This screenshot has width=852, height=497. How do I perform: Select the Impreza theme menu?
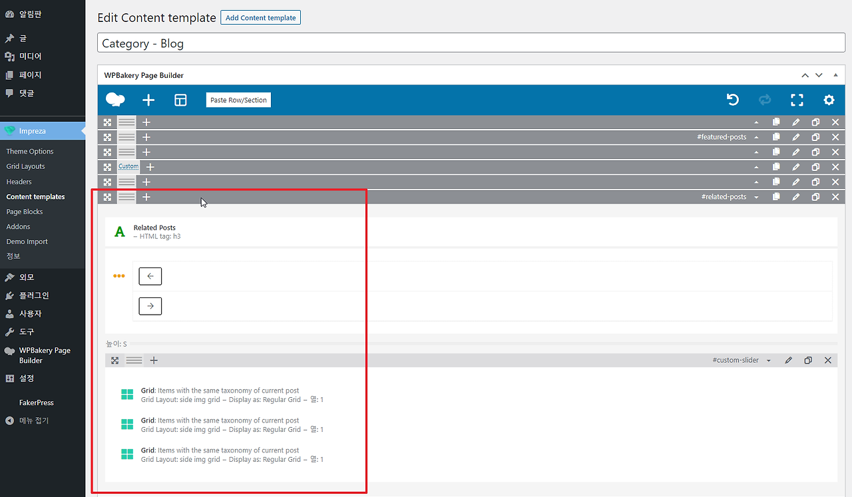43,131
